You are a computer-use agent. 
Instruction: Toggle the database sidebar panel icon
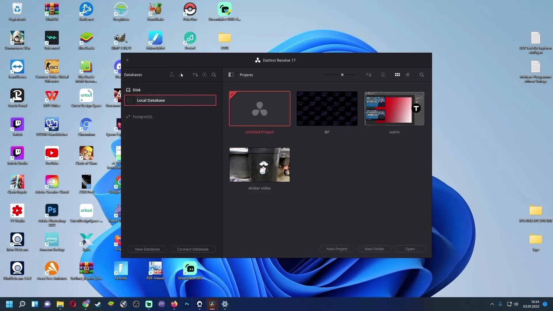pos(231,75)
